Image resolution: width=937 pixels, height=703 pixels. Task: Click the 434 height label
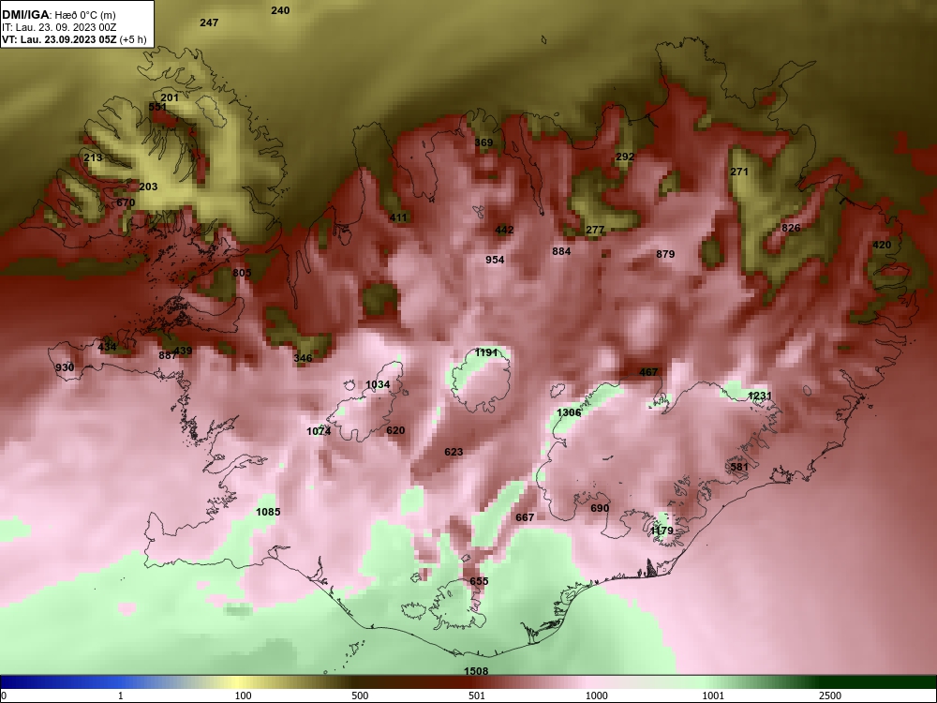click(x=107, y=347)
